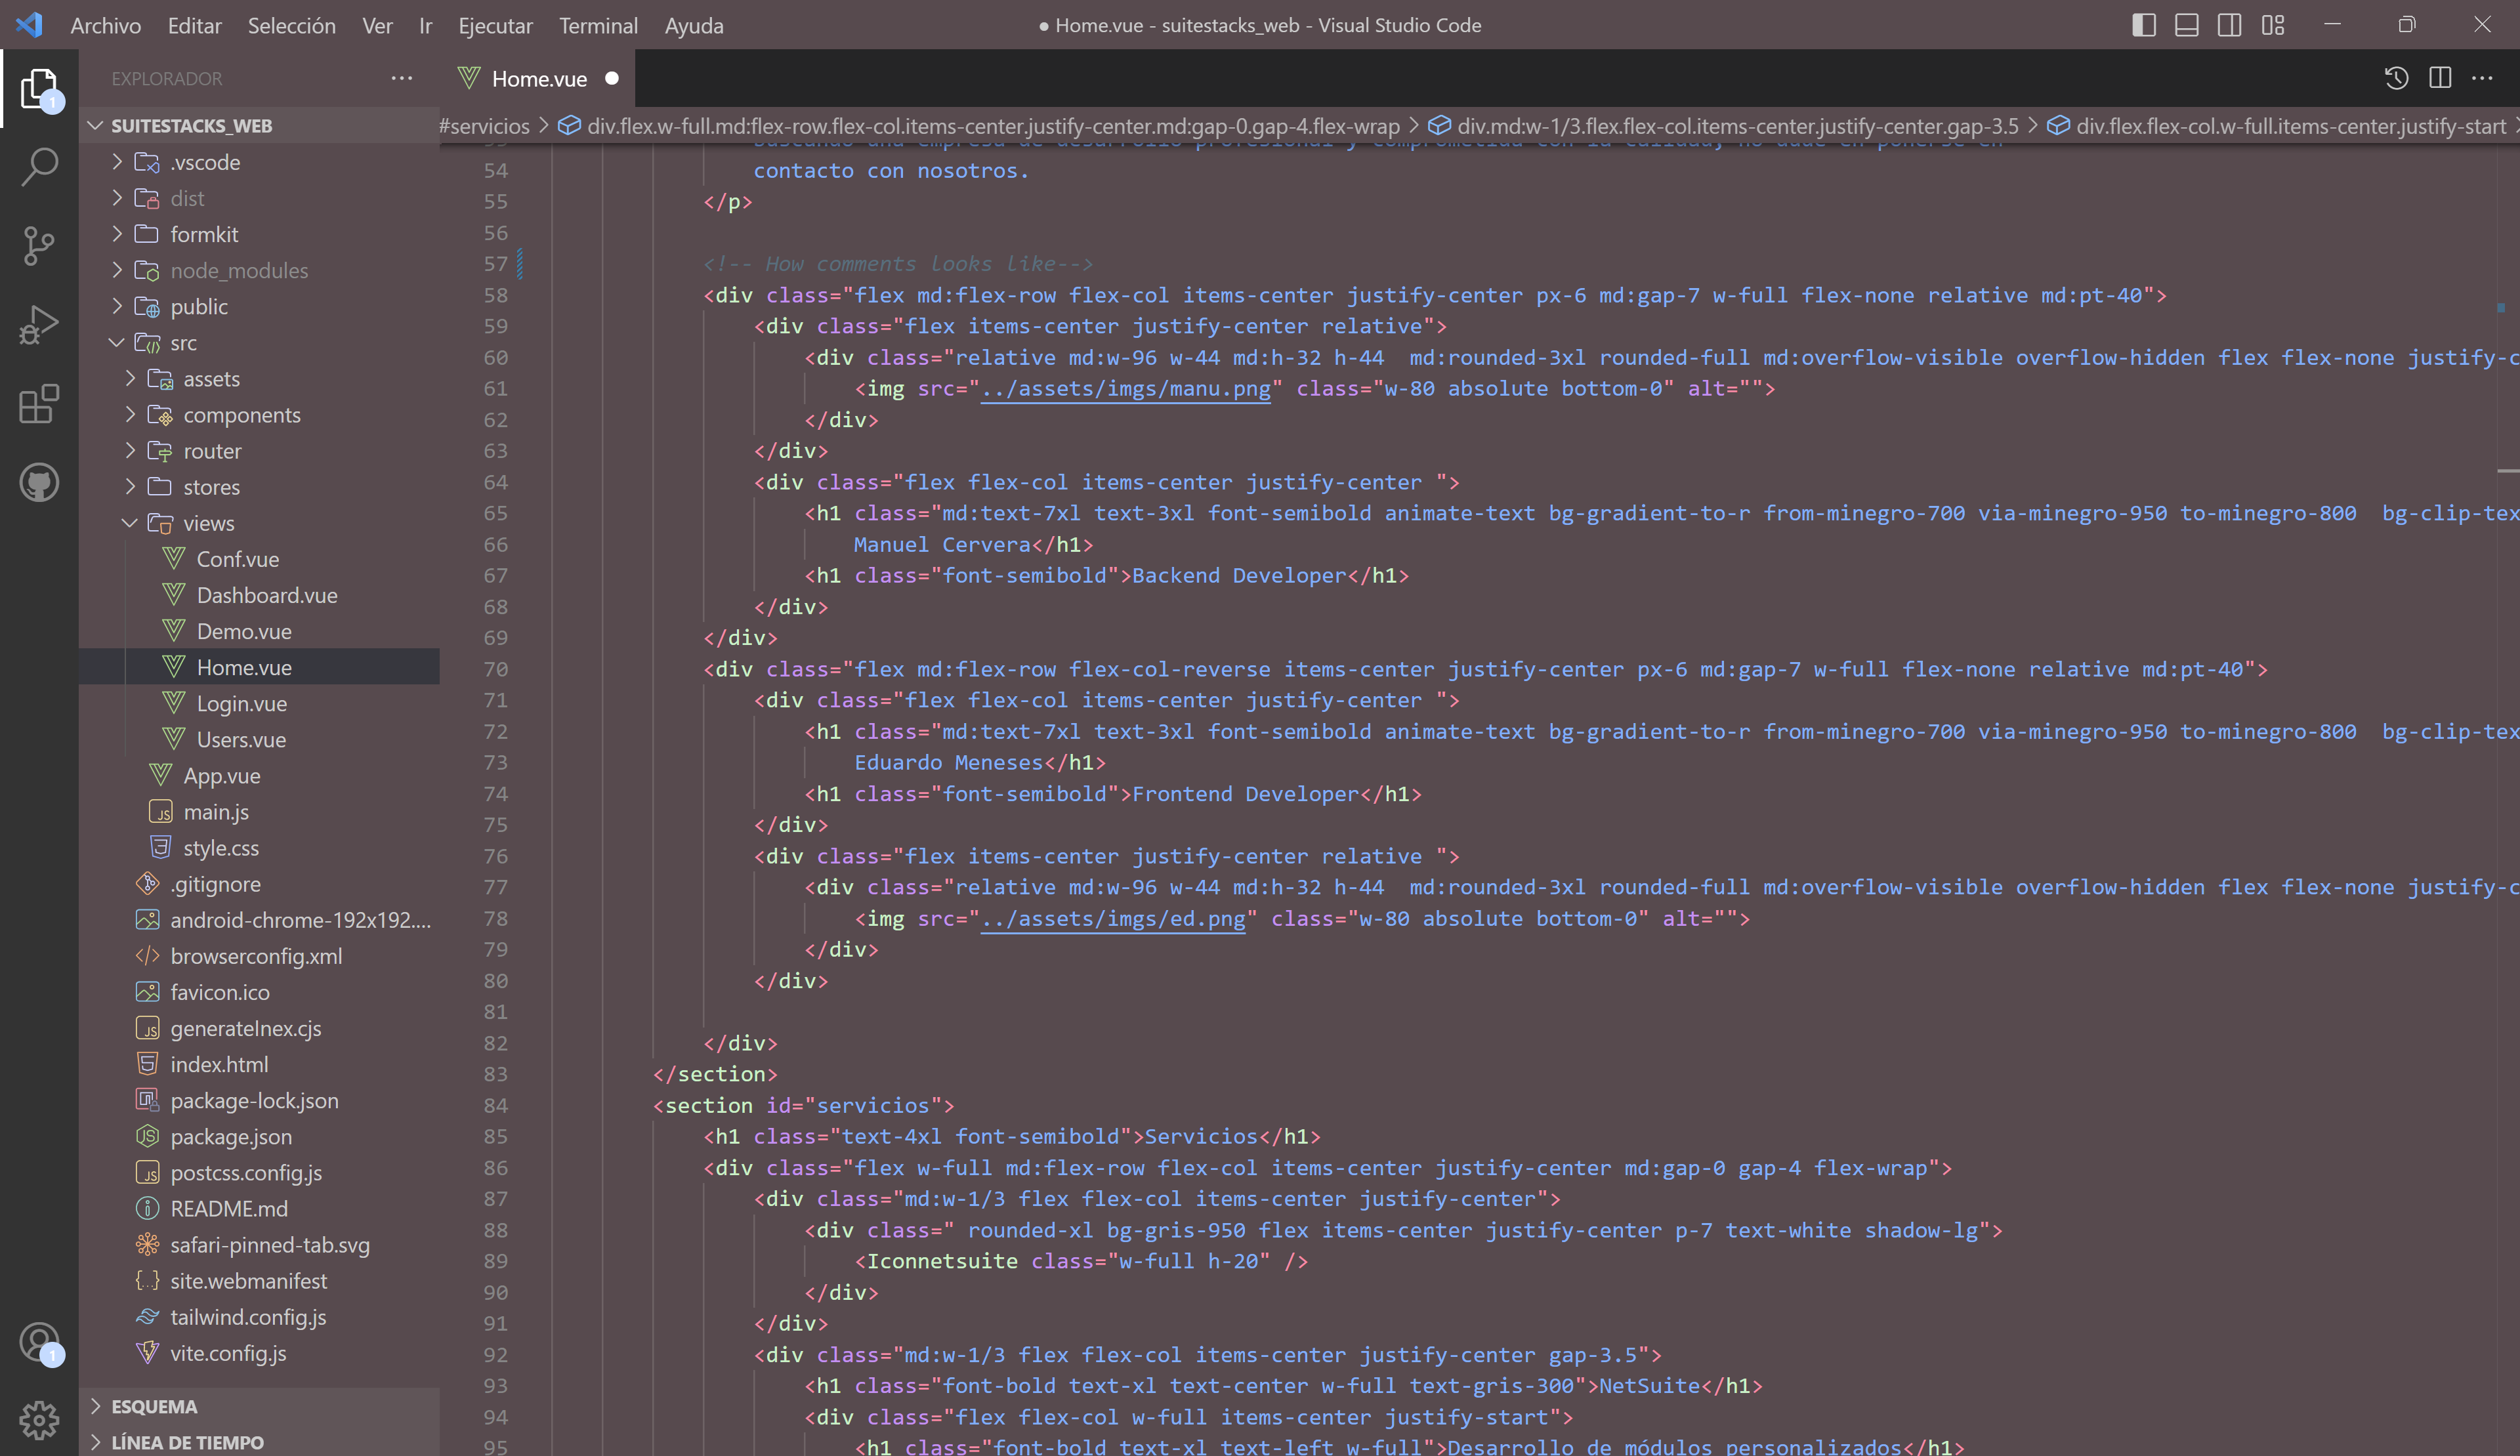The height and width of the screenshot is (1456, 2520).
Task: Toggle secondary sidebar visibility in title bar
Action: point(2229,25)
